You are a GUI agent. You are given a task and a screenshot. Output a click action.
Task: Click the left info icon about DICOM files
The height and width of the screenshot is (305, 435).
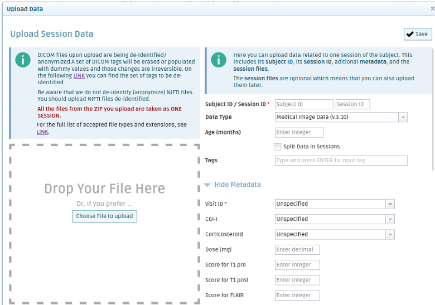[x=22, y=60]
